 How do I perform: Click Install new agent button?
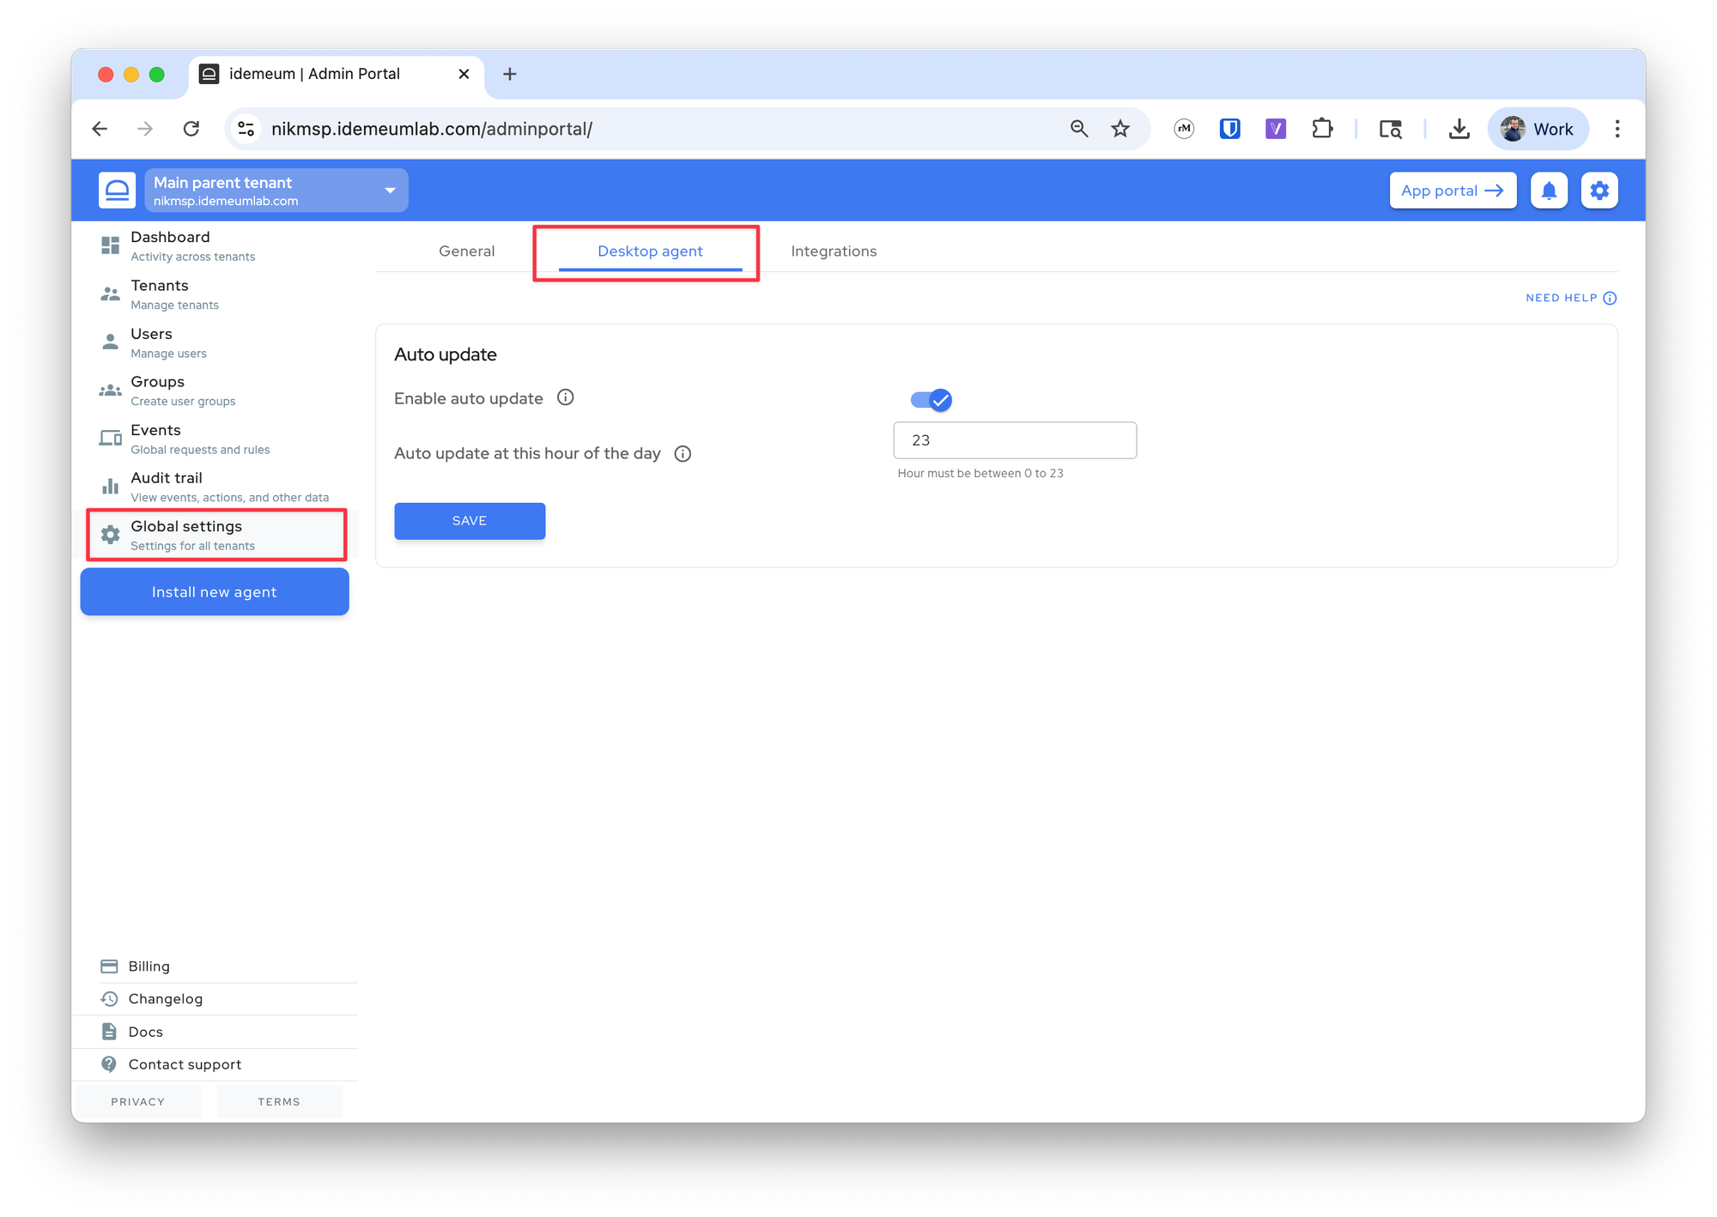pyautogui.click(x=215, y=592)
